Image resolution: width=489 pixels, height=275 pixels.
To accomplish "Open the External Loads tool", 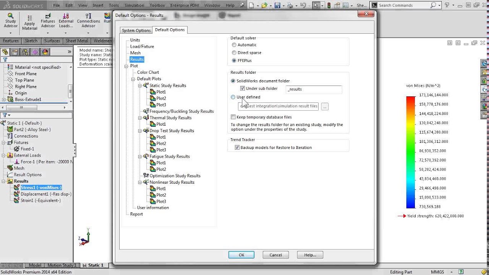I will click(x=66, y=21).
